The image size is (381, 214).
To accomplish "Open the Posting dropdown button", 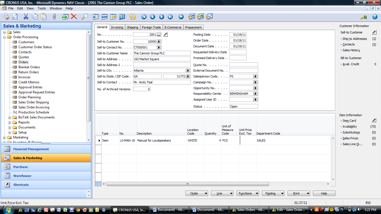I will tap(273, 193).
